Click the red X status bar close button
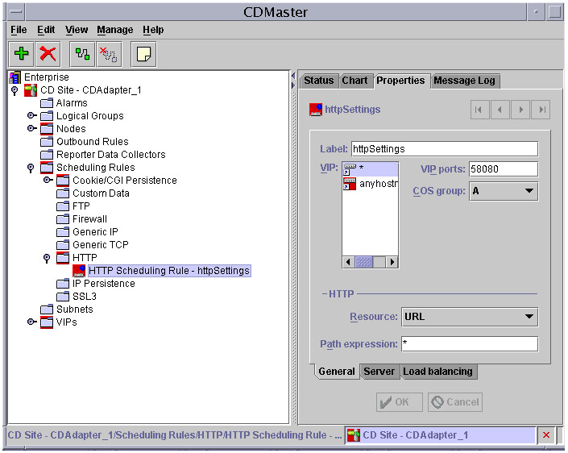This screenshot has width=568, height=453. click(546, 435)
